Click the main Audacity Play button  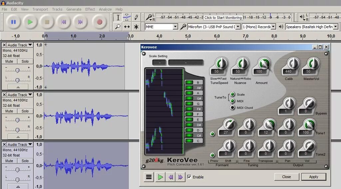coord(30,22)
